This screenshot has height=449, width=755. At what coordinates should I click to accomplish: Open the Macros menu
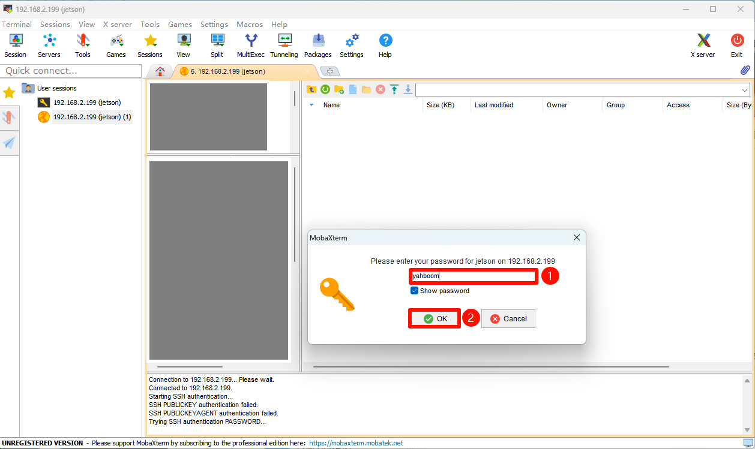click(249, 25)
